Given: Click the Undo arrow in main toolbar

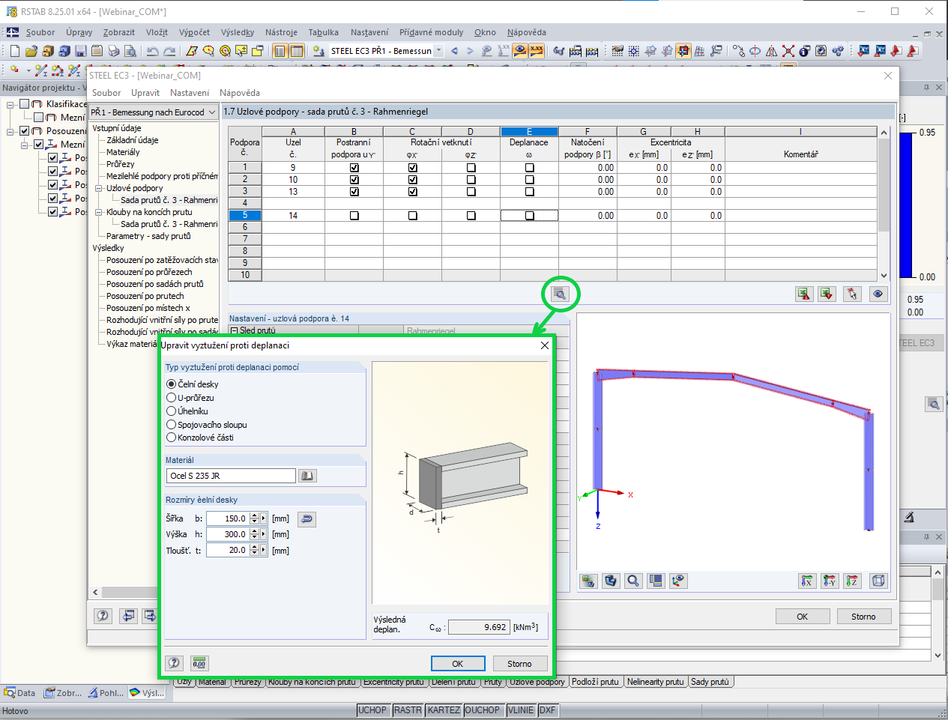Looking at the screenshot, I should tap(153, 51).
